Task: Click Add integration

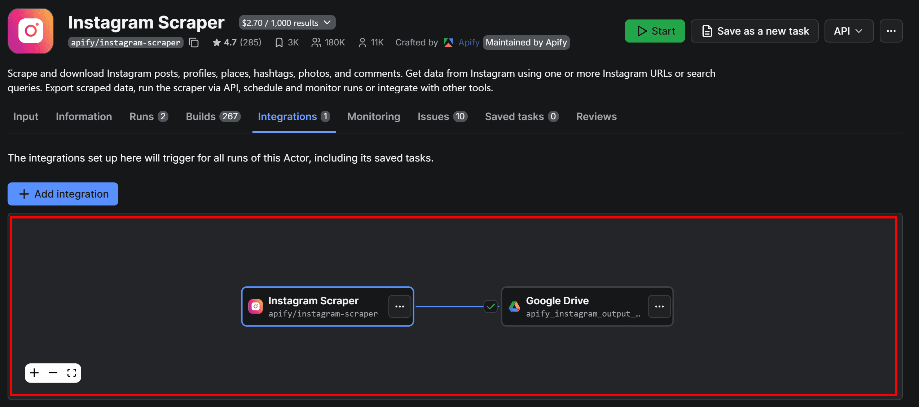Action: [62, 194]
